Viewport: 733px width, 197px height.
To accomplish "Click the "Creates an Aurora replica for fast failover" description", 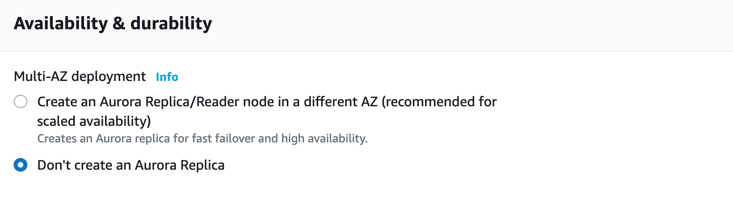I will click(202, 138).
